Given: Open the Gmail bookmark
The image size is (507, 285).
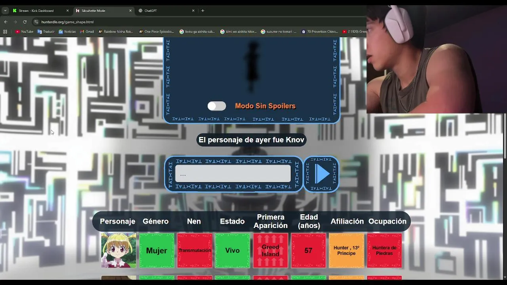Looking at the screenshot, I should (x=87, y=32).
